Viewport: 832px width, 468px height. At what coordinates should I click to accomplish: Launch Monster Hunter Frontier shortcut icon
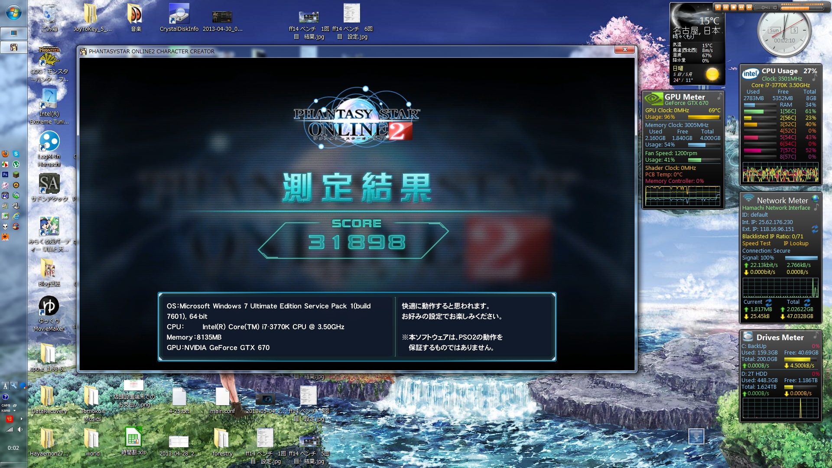pos(49,64)
